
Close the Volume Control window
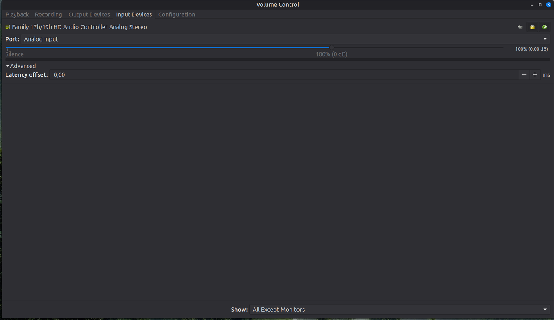[548, 5]
